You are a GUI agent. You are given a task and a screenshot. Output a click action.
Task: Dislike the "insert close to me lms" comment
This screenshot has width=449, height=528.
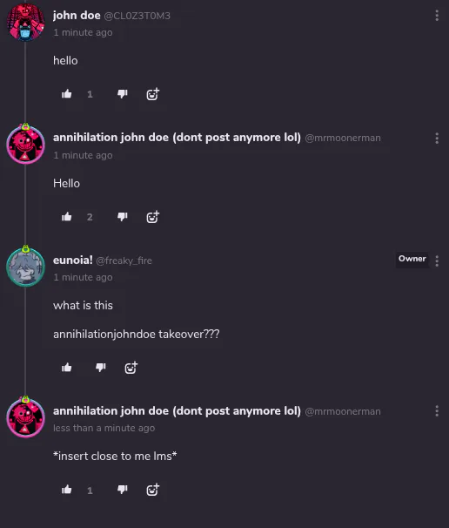point(123,490)
